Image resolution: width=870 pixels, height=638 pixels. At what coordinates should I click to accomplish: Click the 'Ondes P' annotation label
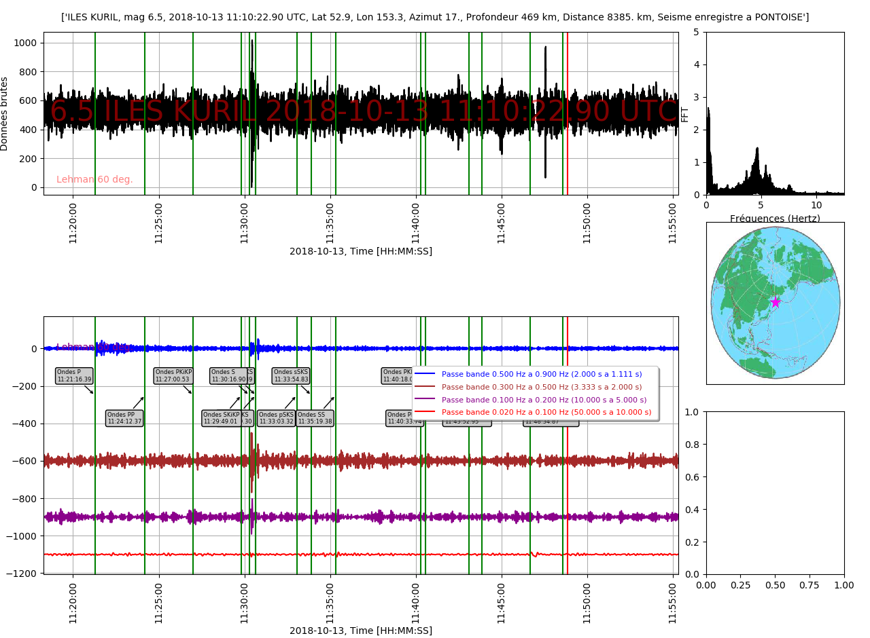coord(74,376)
